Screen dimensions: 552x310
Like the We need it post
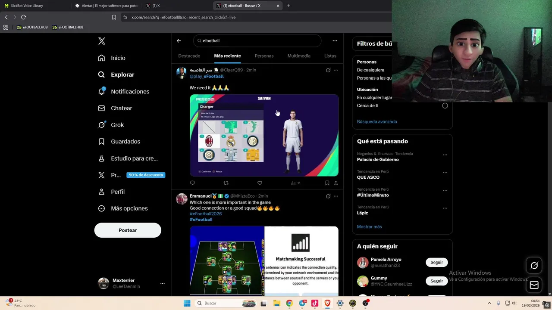[x=260, y=183]
